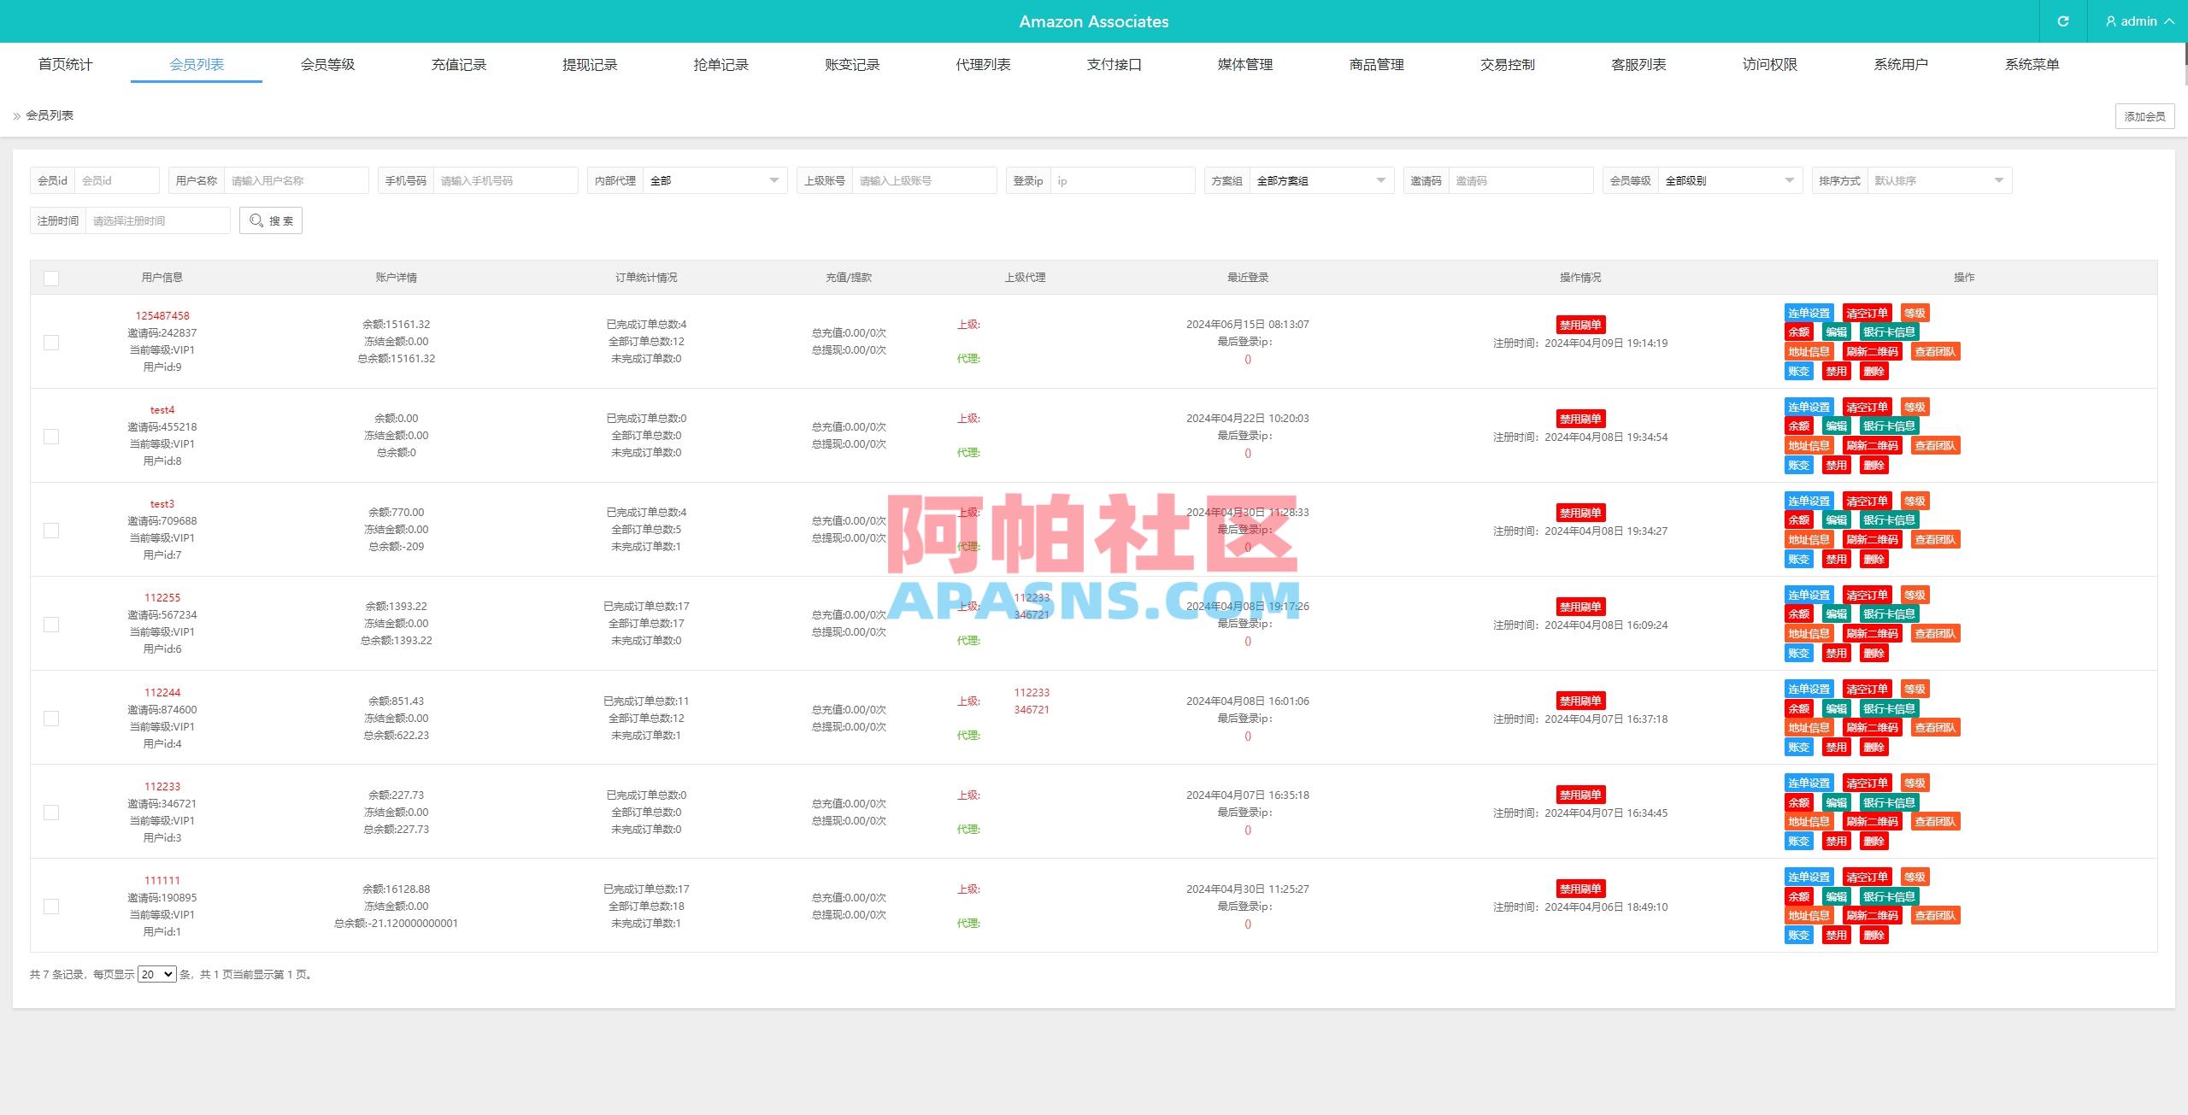The width and height of the screenshot is (2188, 1115).
Task: Toggle the select-all checkbox in table header
Action: (51, 278)
